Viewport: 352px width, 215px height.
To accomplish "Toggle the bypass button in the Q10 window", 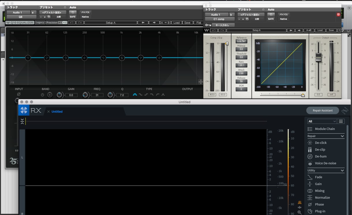I will pyautogui.click(x=85, y=12).
